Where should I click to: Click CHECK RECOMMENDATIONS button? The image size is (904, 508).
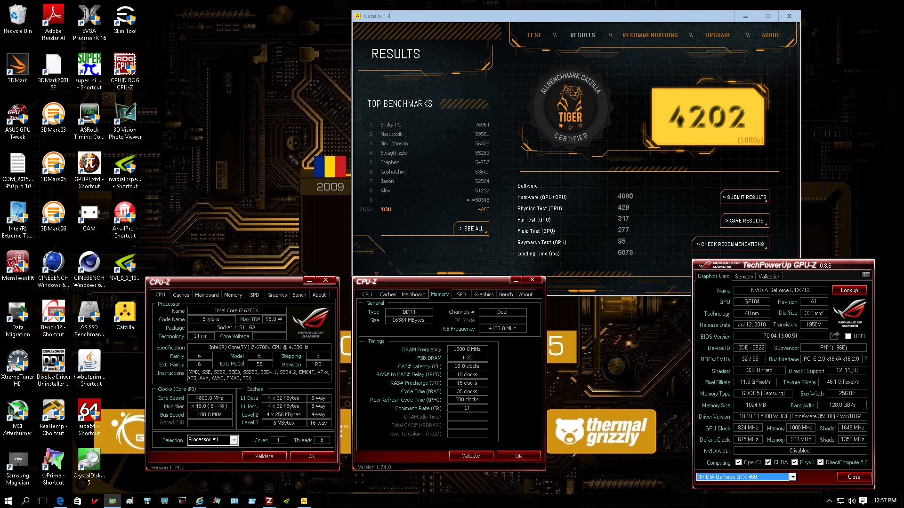[x=730, y=244]
